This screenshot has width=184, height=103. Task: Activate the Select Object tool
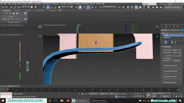pos(32,7)
